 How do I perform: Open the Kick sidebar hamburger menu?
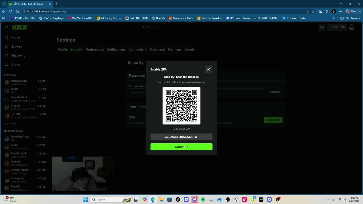(7, 27)
